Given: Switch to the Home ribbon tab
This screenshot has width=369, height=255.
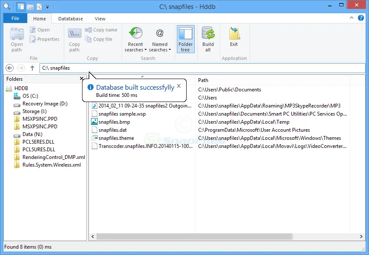Looking at the screenshot, I should [39, 19].
